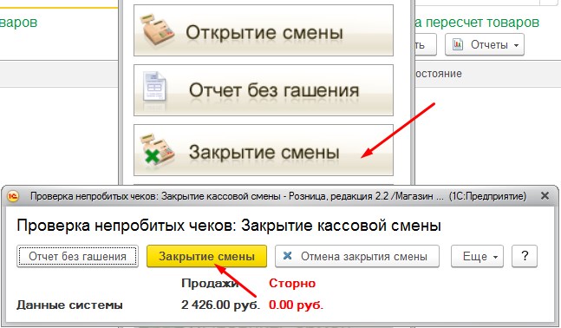Screen dimensions: 561x328
Task: Click the cash register icon on Открытие смены
Action: (x=157, y=30)
